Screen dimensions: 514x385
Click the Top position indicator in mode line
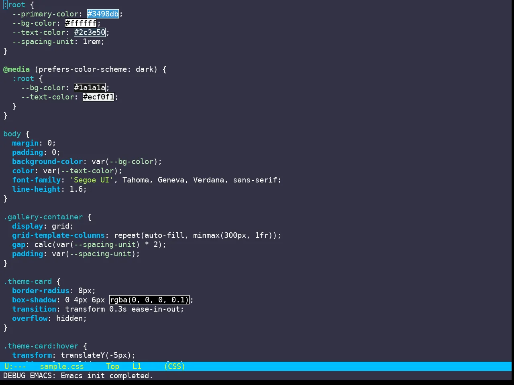pos(113,366)
